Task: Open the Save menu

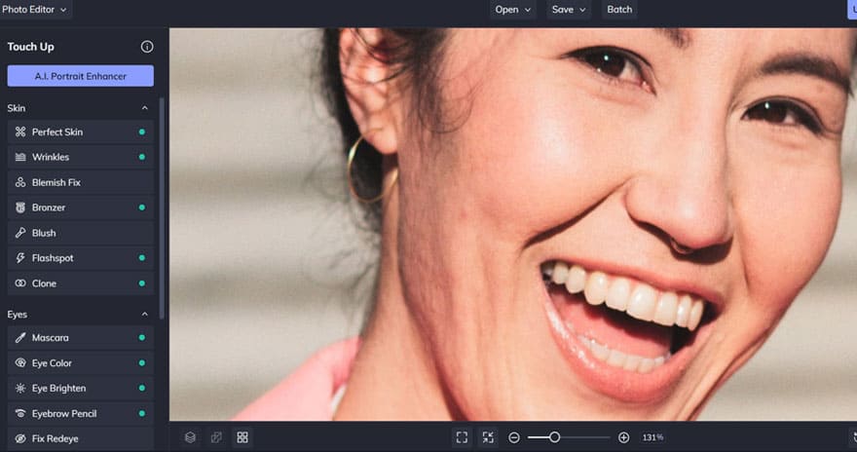Action: 569,10
